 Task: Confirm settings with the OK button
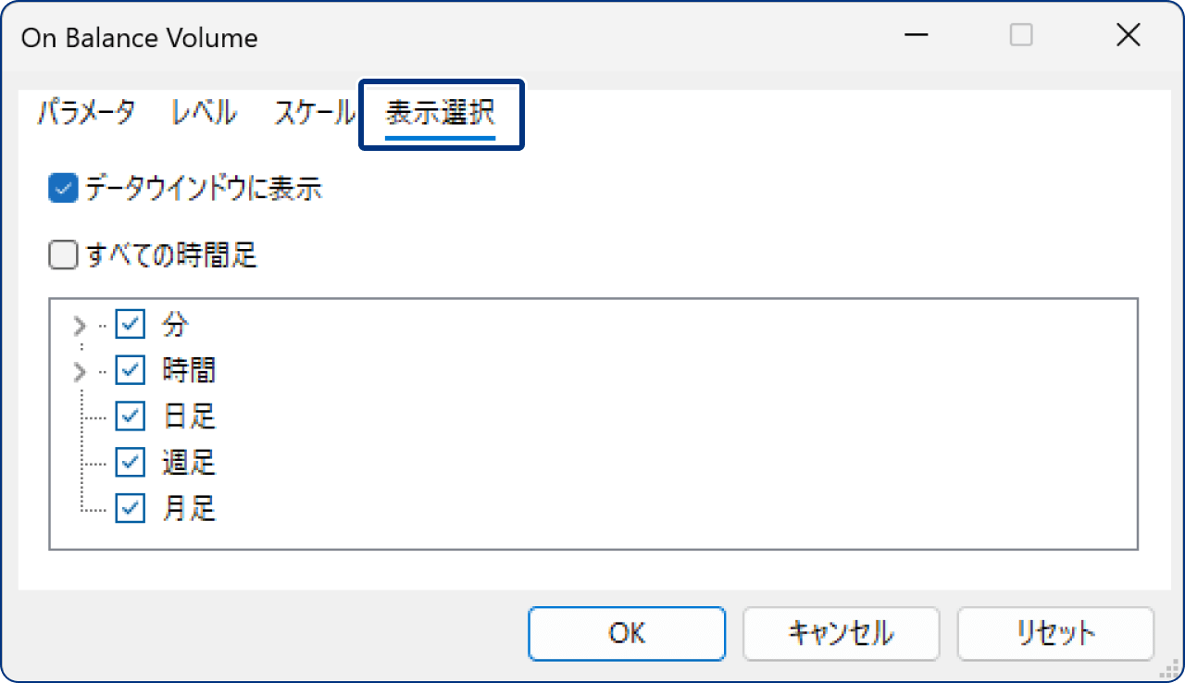tap(627, 634)
